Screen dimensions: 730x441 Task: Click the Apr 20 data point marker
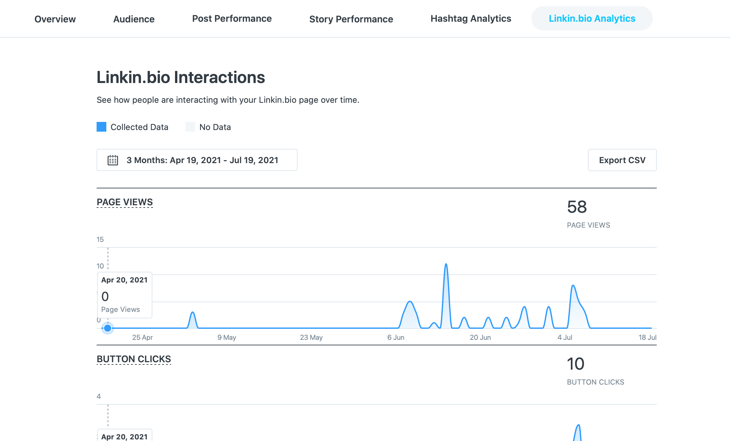pos(108,328)
